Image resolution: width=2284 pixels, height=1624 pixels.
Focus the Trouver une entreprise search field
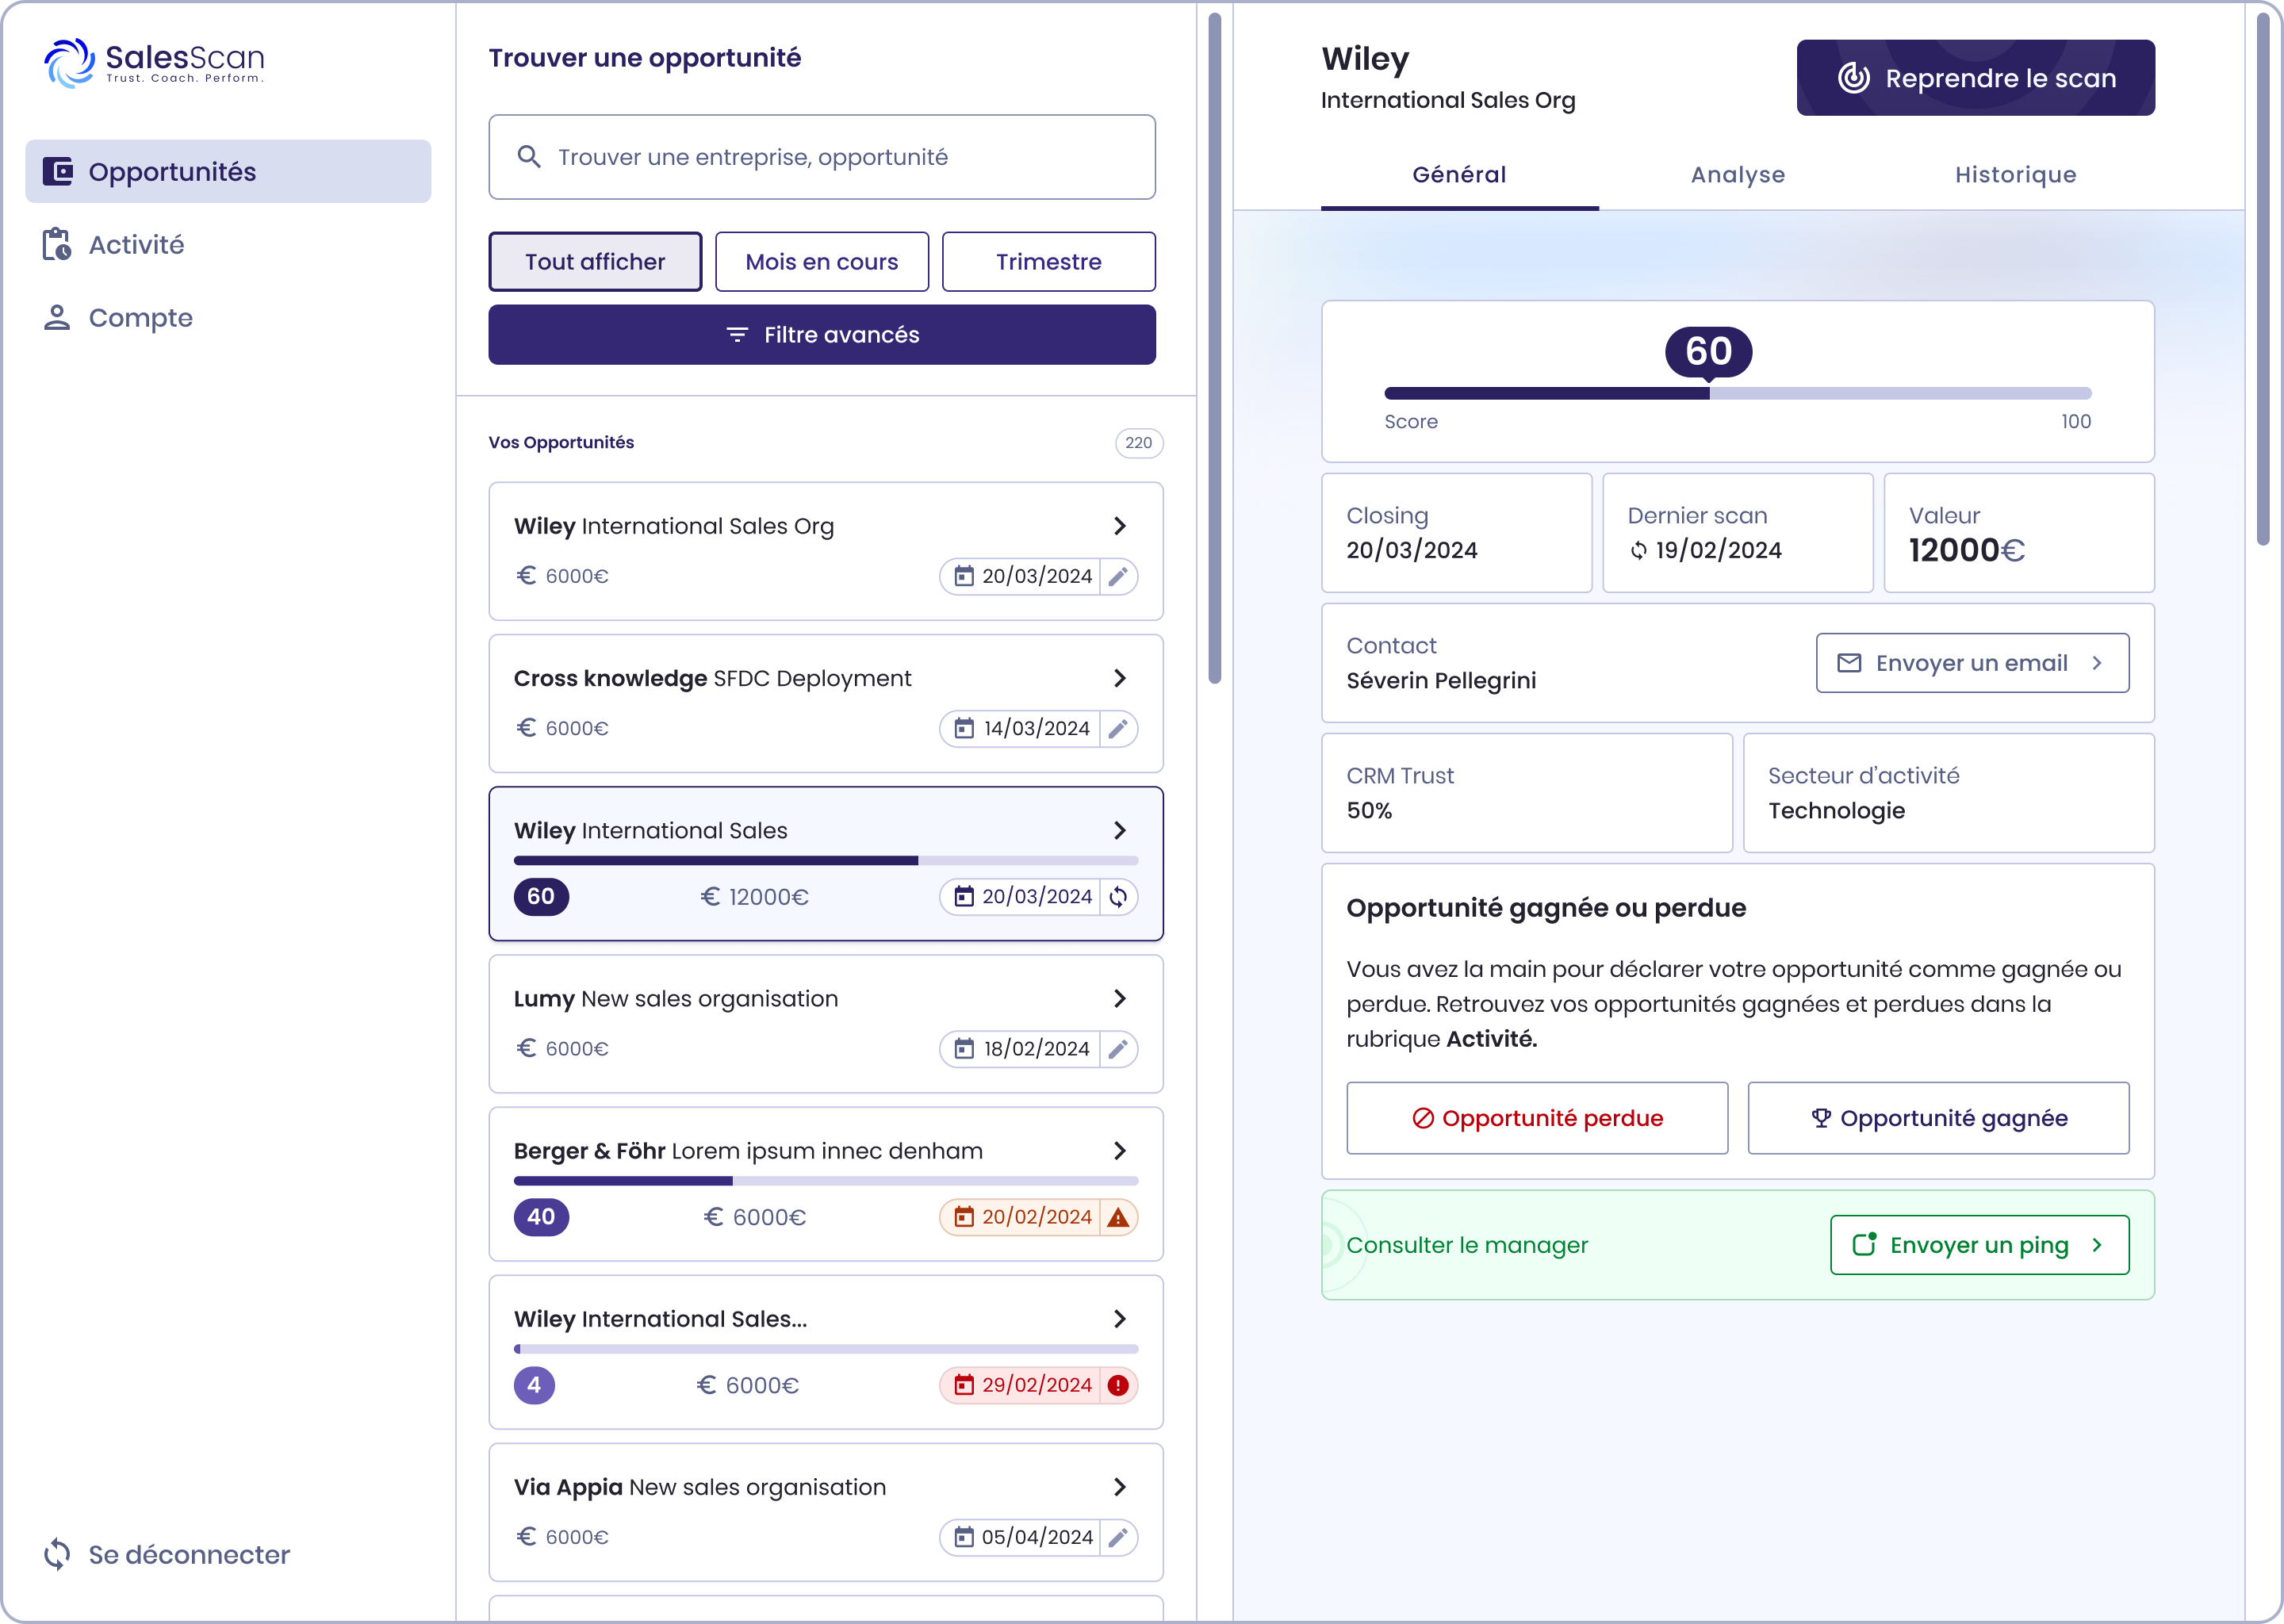tap(821, 157)
